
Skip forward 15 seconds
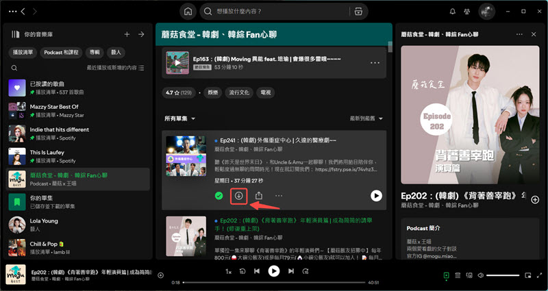coord(306,271)
